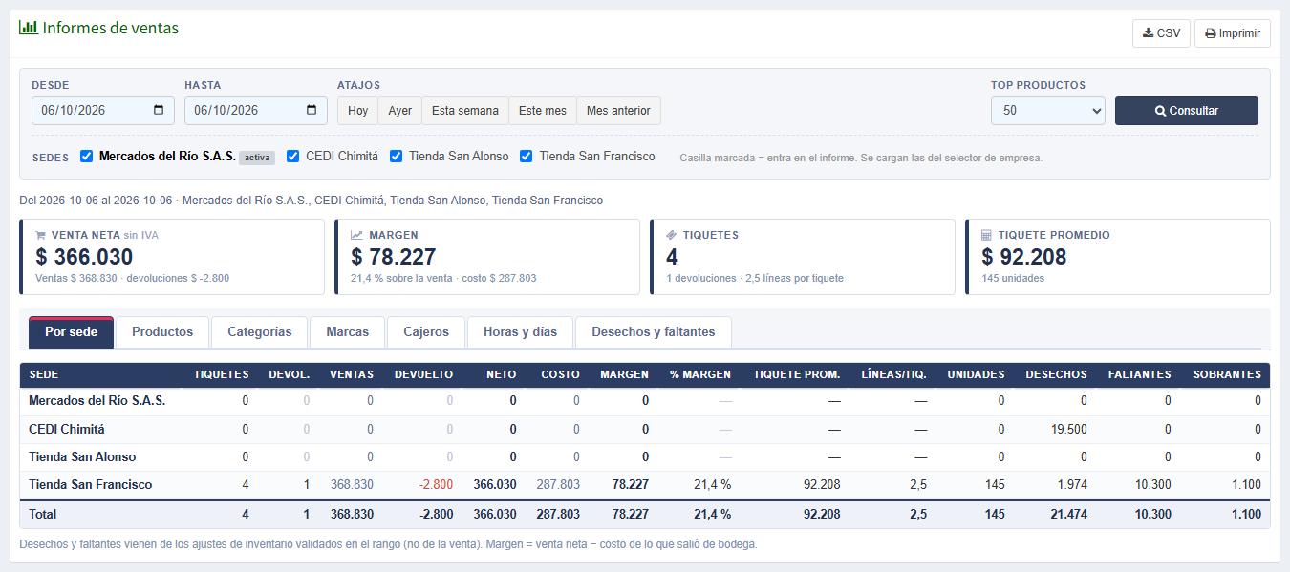Click the Hasta date input field
The width and height of the screenshot is (1290, 572).
point(256,111)
